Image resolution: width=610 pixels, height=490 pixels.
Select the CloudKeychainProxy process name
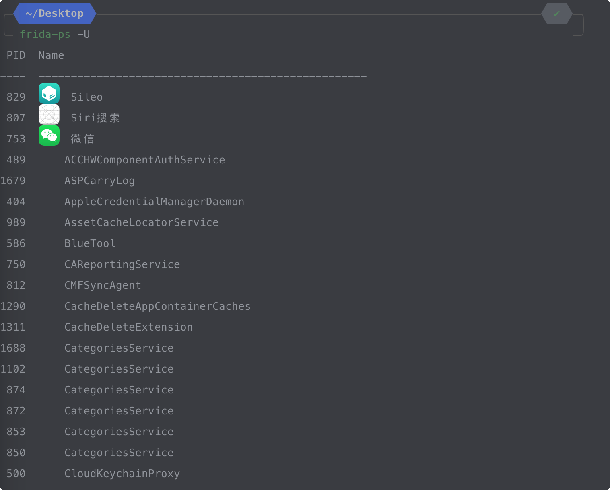(x=122, y=474)
